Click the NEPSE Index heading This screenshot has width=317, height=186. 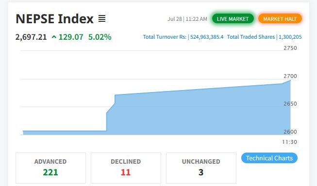pyautogui.click(x=54, y=19)
